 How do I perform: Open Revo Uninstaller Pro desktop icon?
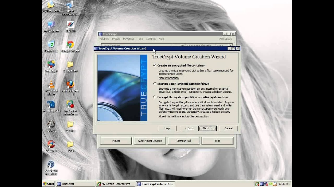(x=70, y=8)
